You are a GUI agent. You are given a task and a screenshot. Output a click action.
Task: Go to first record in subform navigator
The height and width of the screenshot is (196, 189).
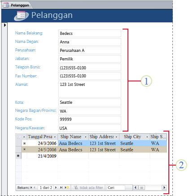31,187
